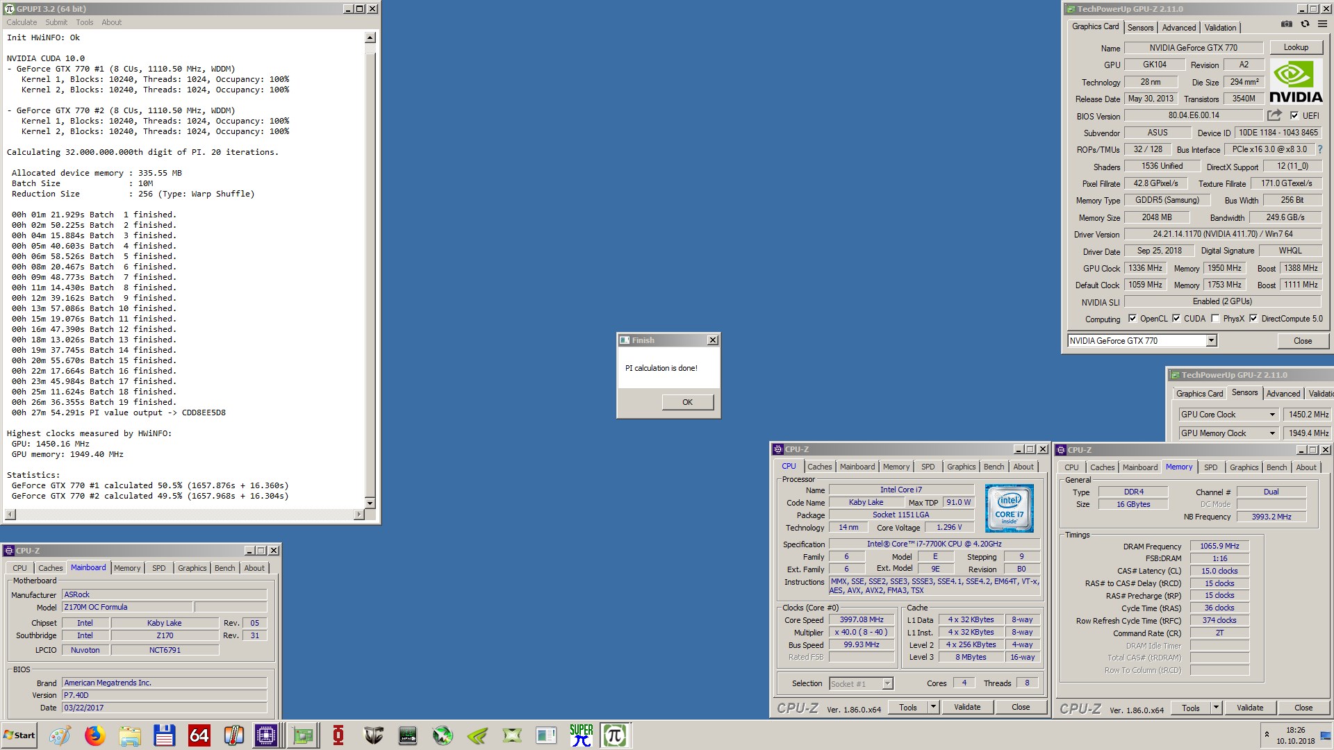Click the GPUPI vertical scrollbar up arrow
Viewport: 1334px width, 750px height.
coord(370,38)
